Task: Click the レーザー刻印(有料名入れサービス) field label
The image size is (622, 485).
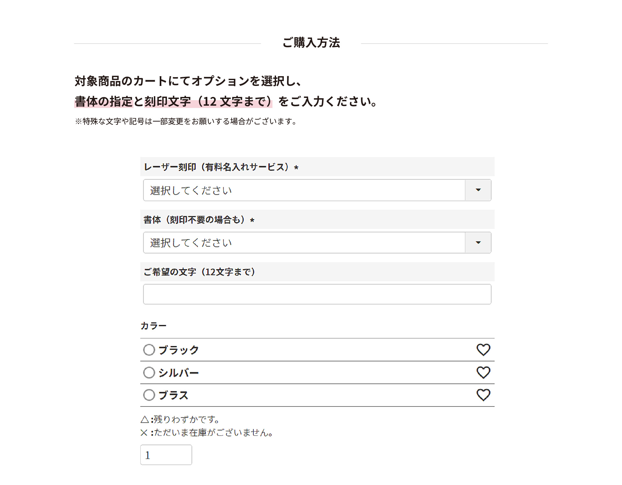Action: point(216,167)
